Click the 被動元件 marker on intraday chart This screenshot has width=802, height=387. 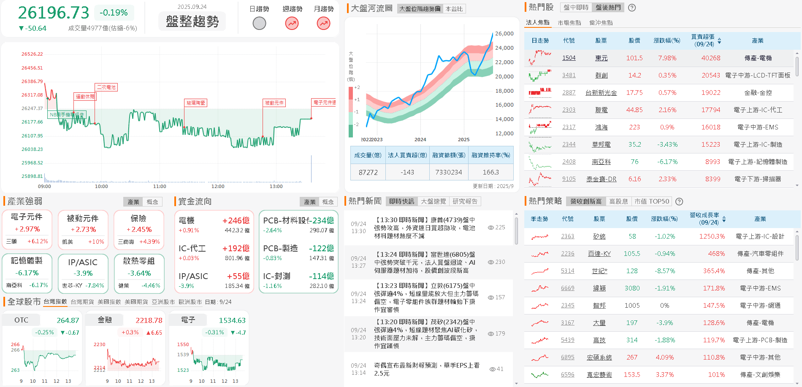point(274,102)
